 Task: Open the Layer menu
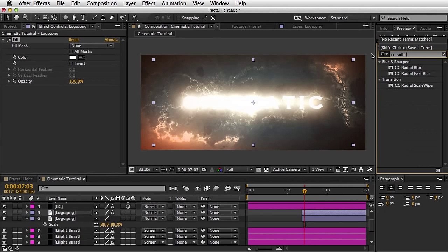click(129, 3)
